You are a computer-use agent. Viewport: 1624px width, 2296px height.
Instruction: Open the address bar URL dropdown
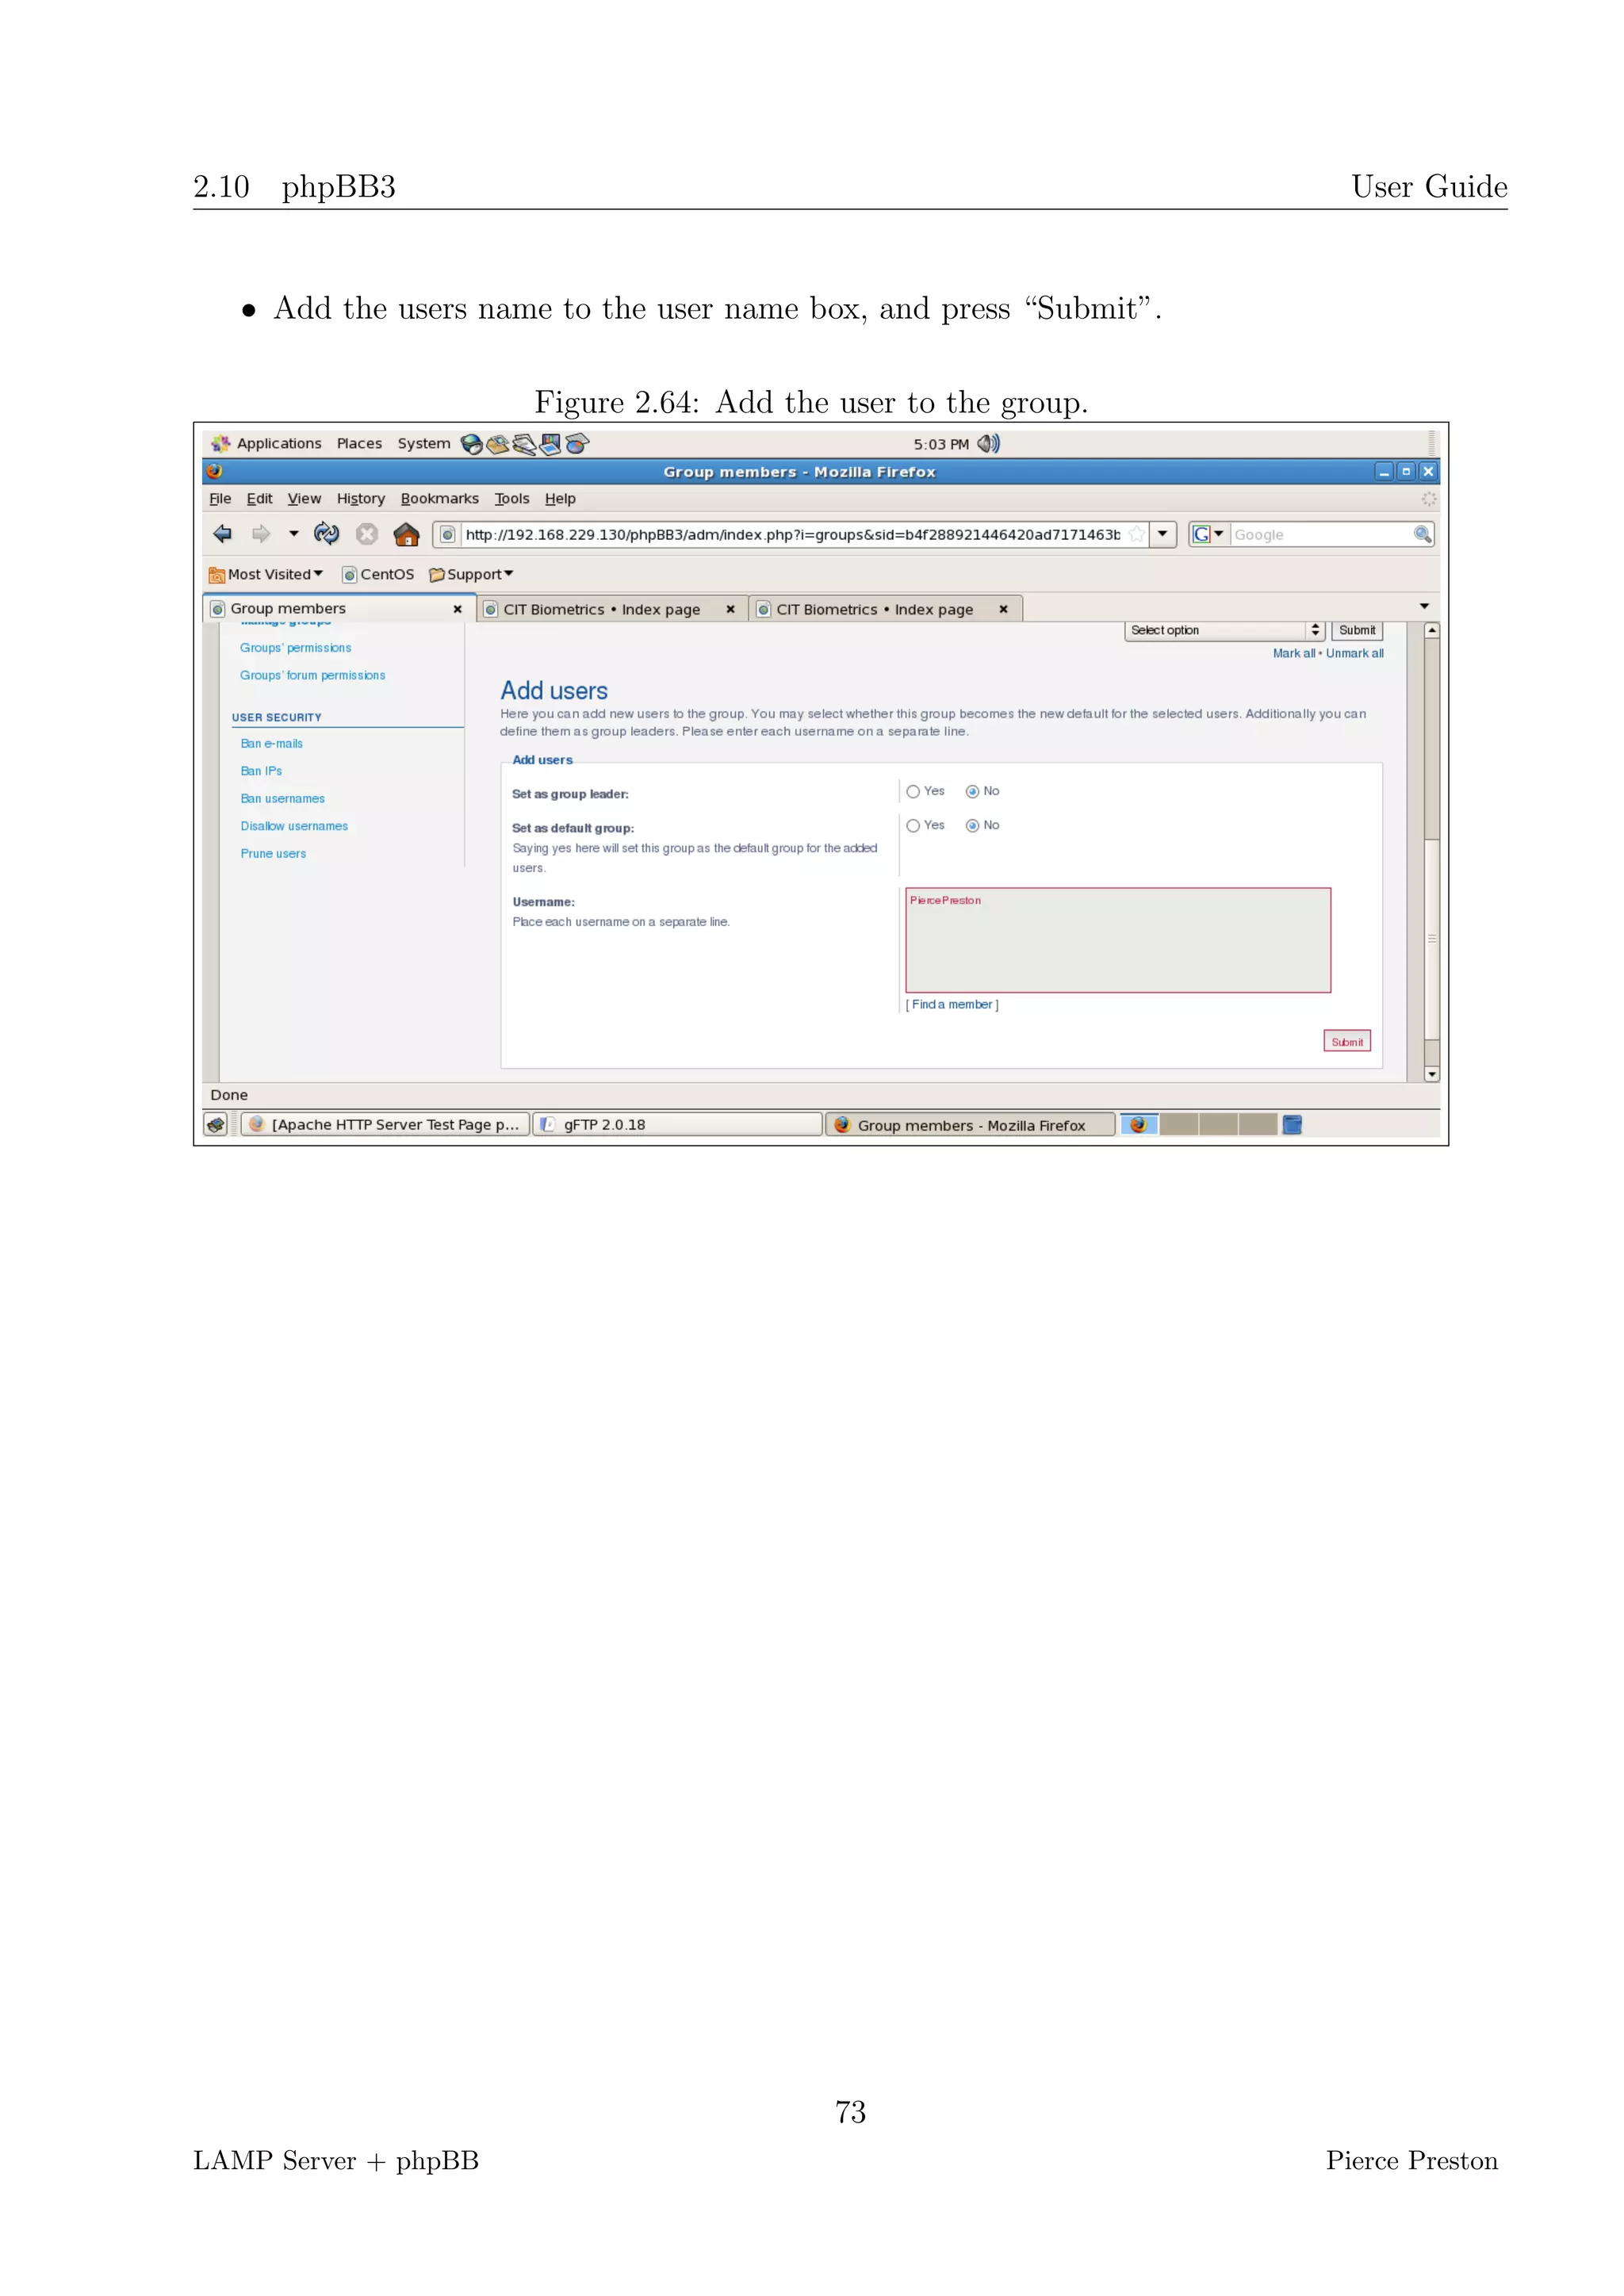point(1162,534)
